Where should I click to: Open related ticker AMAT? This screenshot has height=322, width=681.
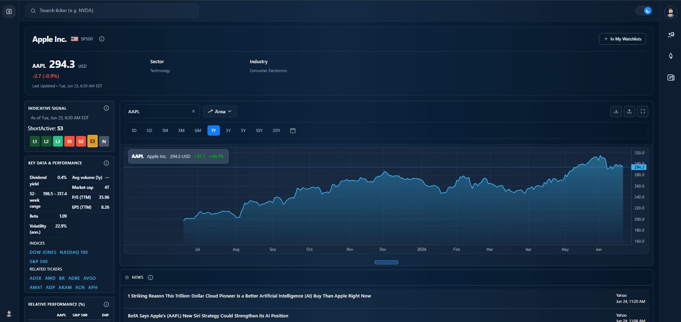(36, 288)
